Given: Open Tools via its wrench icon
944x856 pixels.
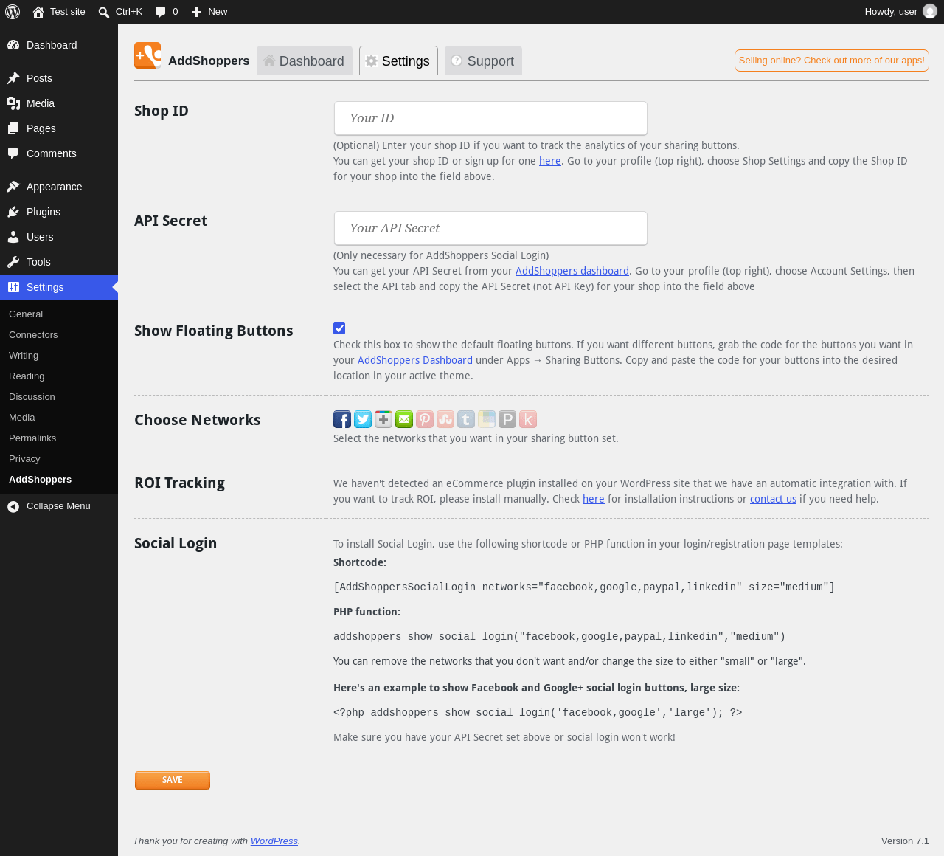Looking at the screenshot, I should pyautogui.click(x=13, y=262).
